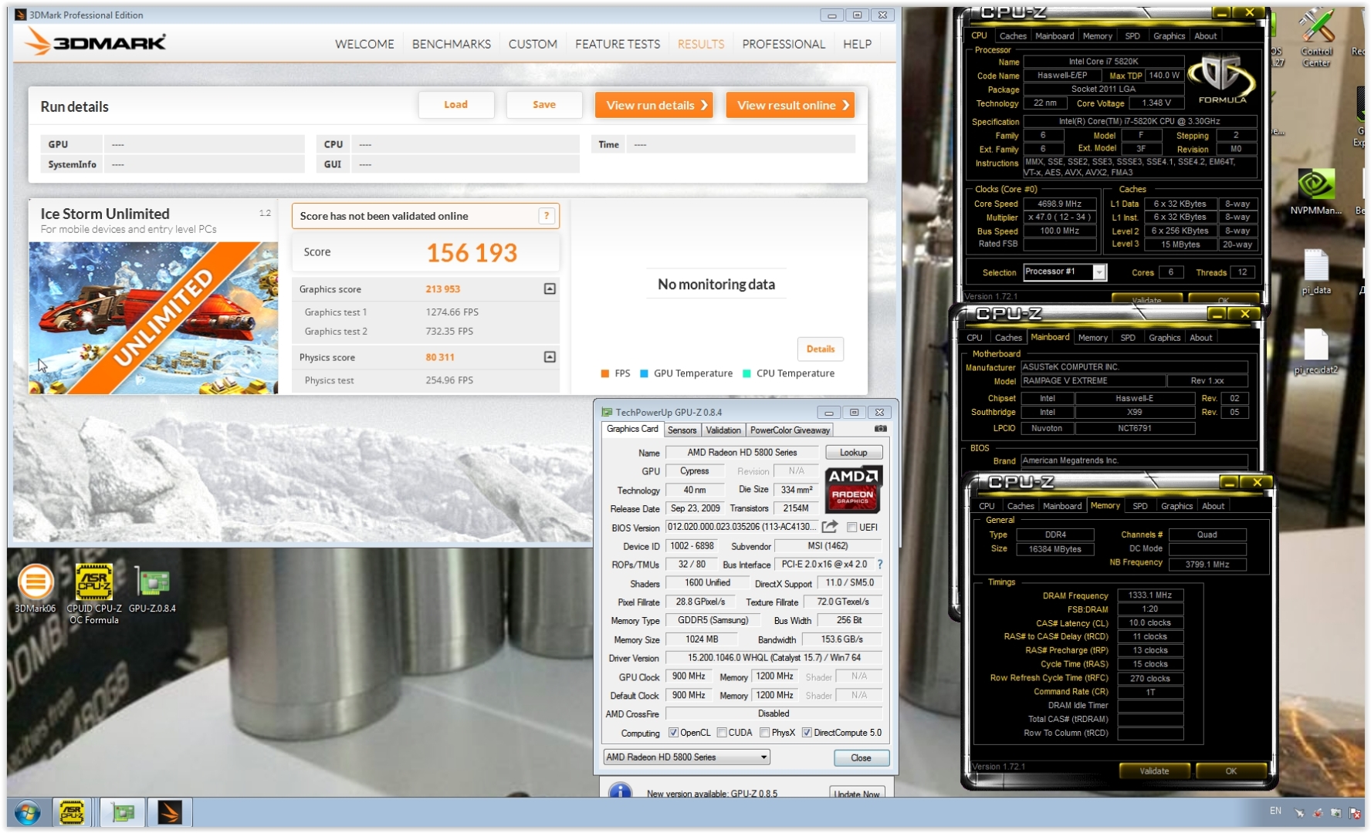Screen dimensions: 1371x833
Task: Collapse the Graphics score section
Action: [x=550, y=288]
